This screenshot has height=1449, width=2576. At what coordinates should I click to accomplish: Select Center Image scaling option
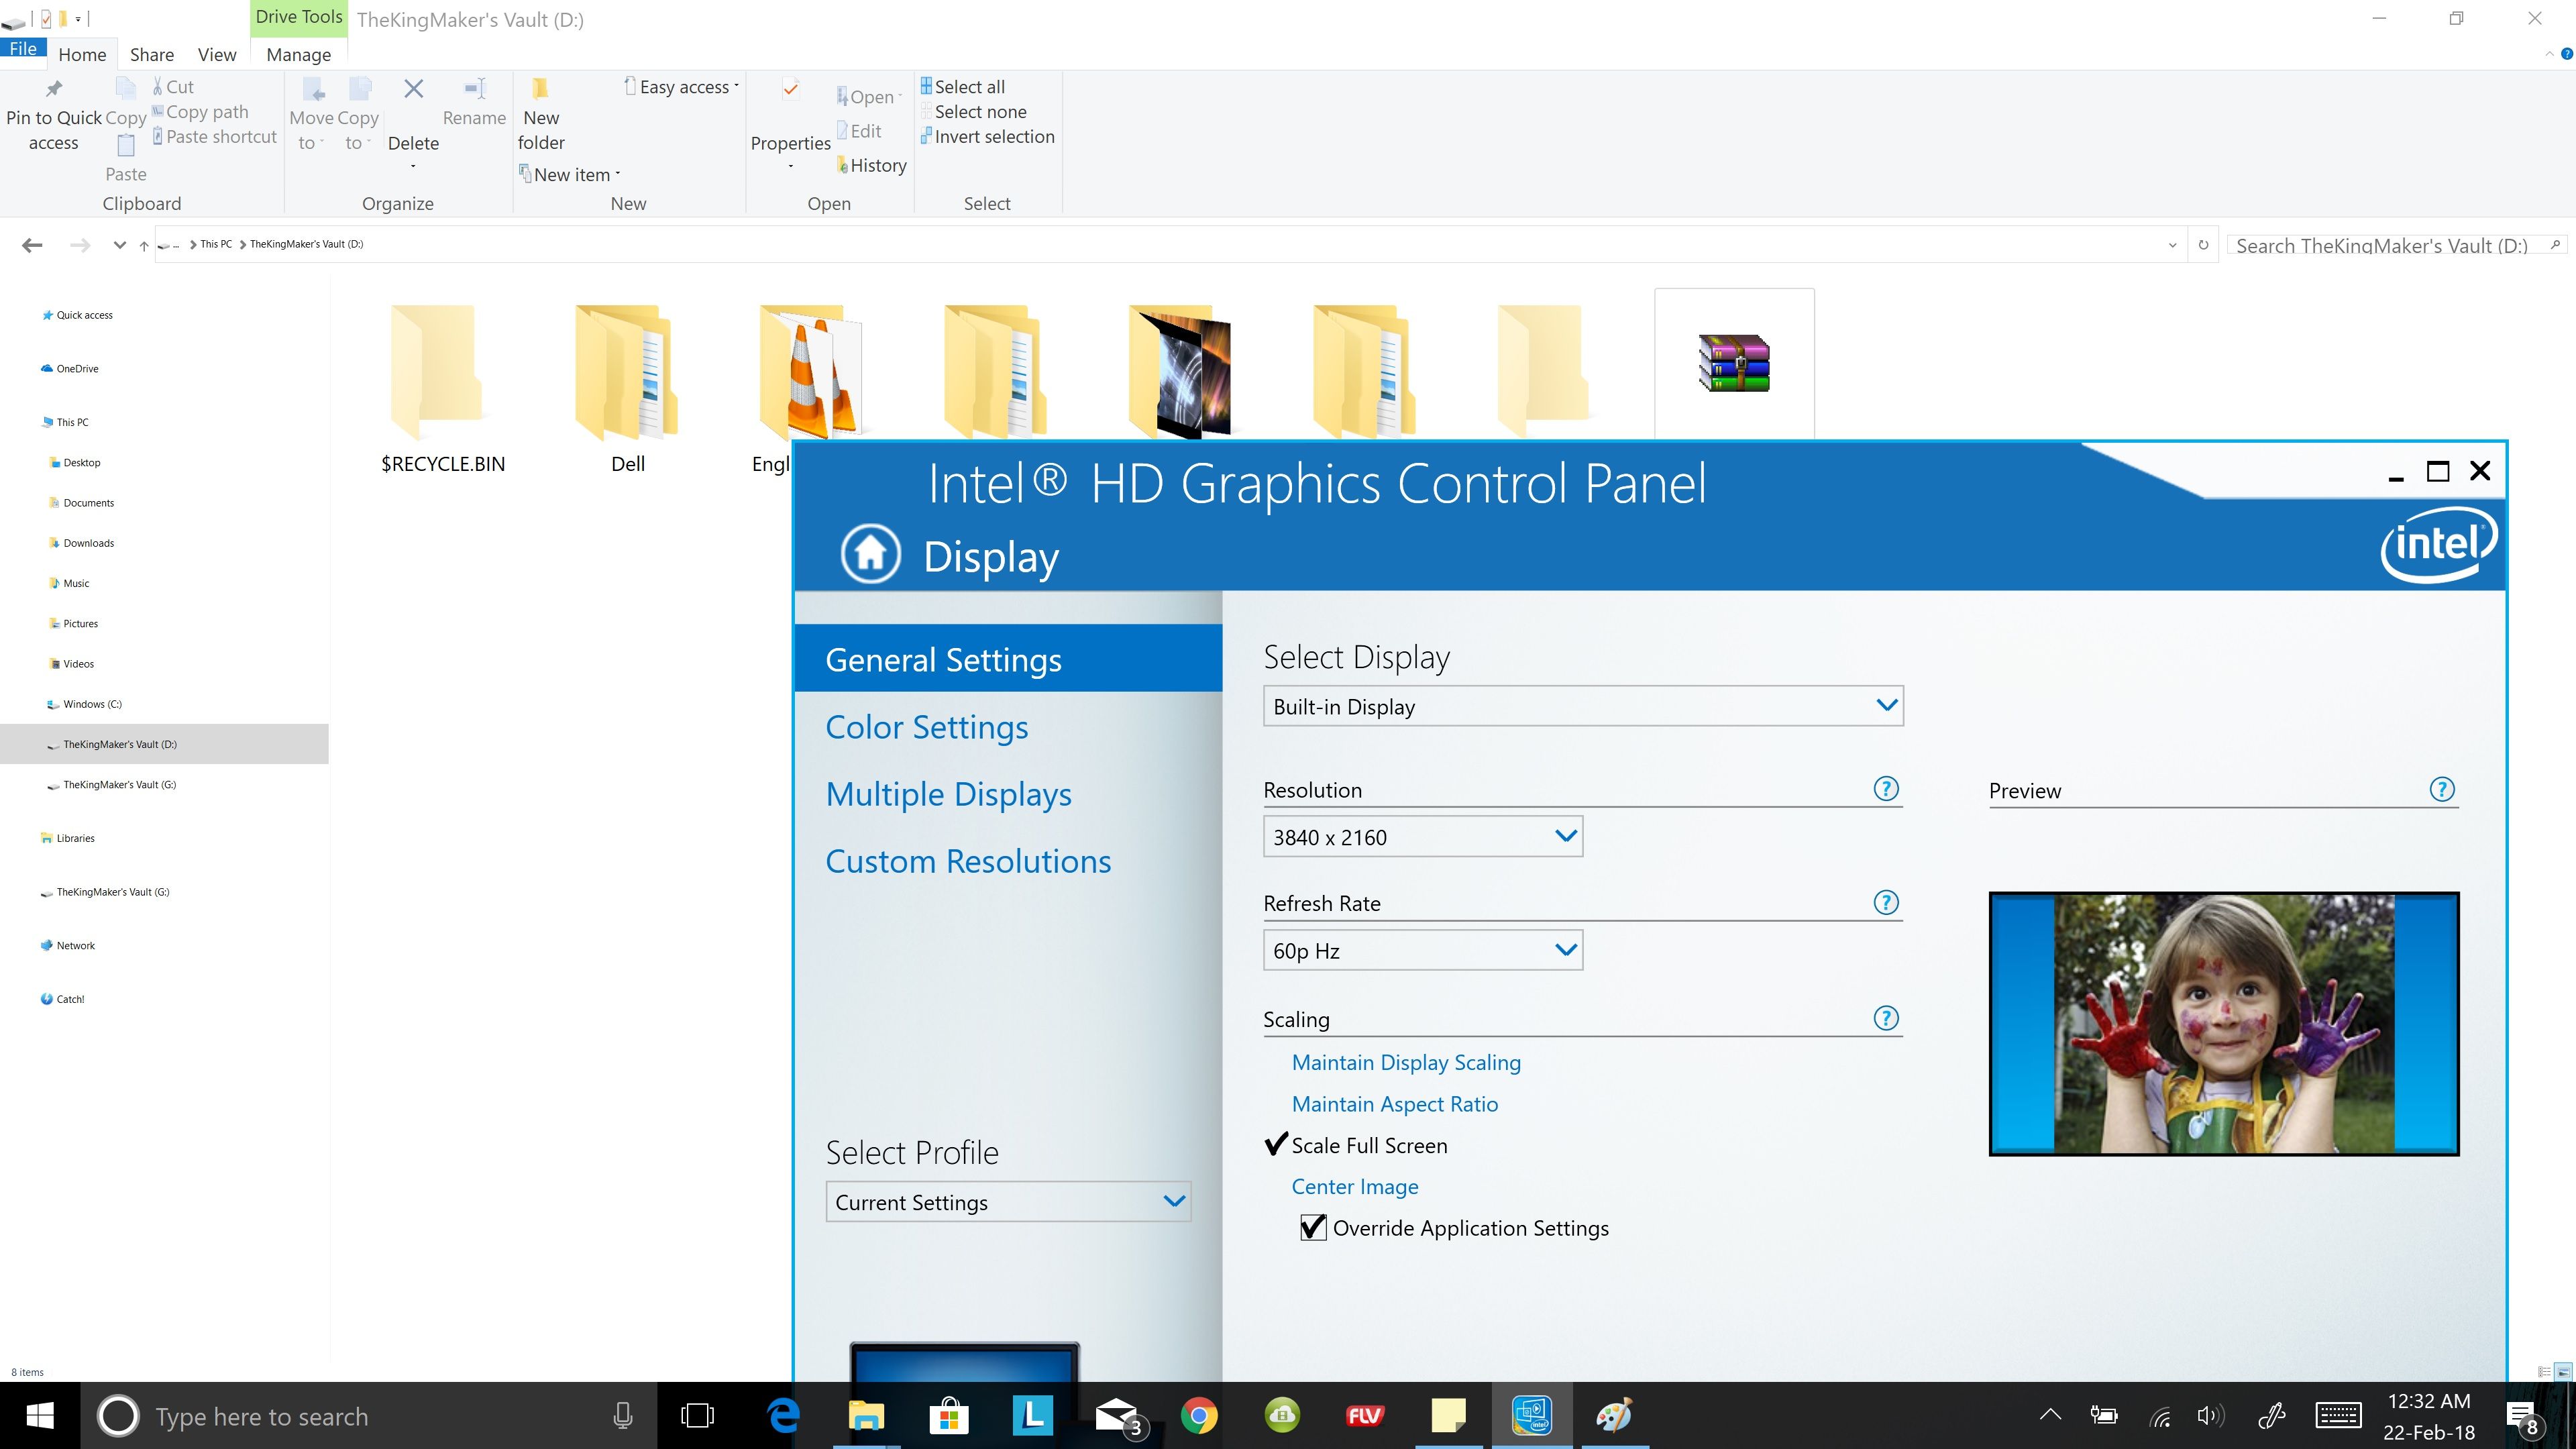coord(1354,1186)
